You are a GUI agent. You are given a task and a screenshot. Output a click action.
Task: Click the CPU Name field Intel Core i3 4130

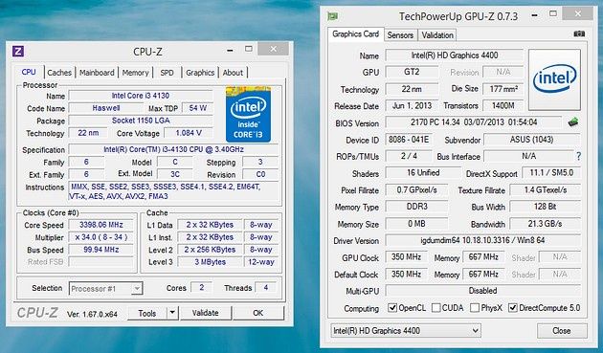pyautogui.click(x=141, y=96)
